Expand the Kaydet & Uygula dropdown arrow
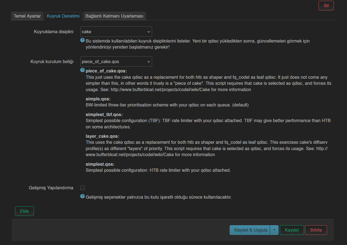Viewport: 347px width, 245px height. (x=274, y=230)
